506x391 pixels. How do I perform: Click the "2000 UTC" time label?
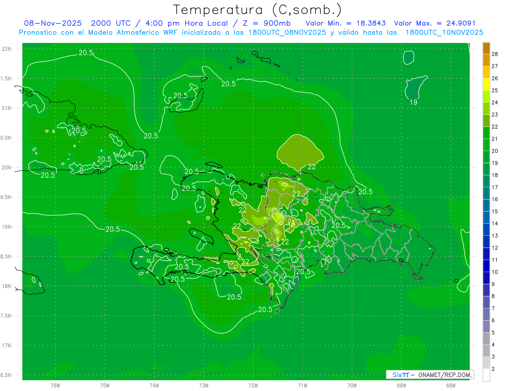coord(110,23)
